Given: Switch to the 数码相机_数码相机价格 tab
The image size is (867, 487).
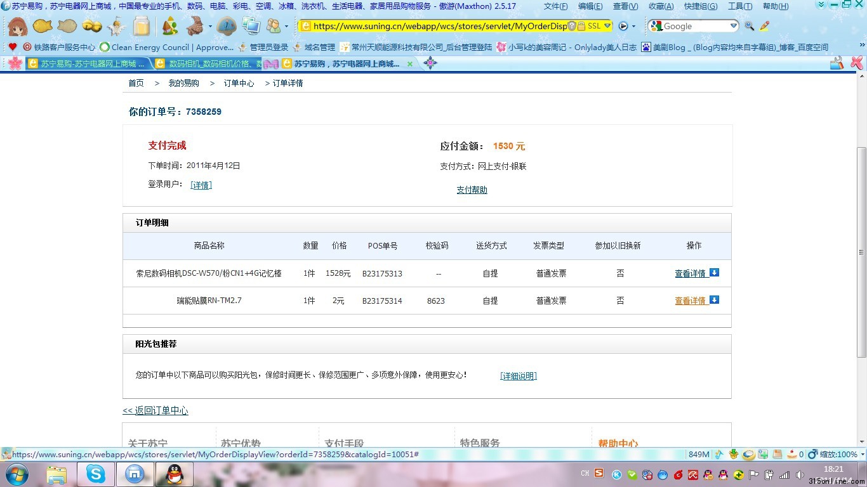Looking at the screenshot, I should pyautogui.click(x=208, y=63).
